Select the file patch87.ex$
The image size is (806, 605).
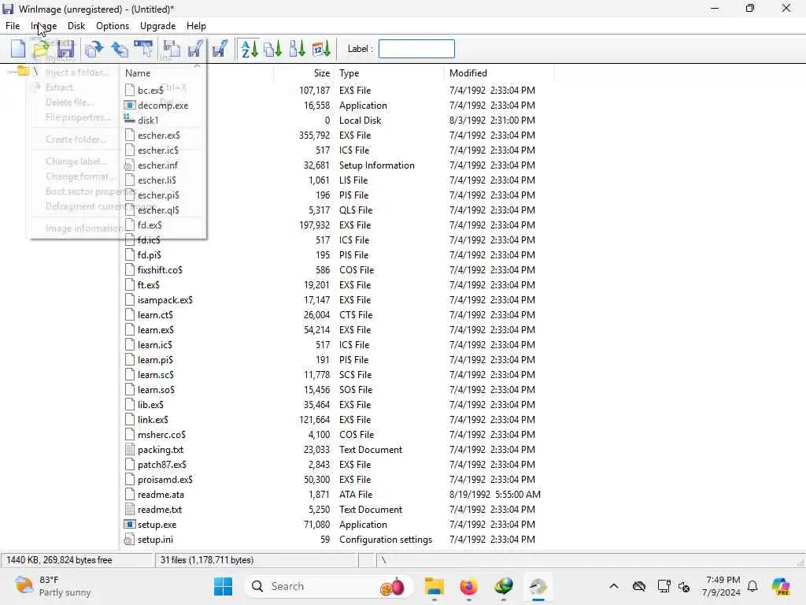tap(162, 464)
